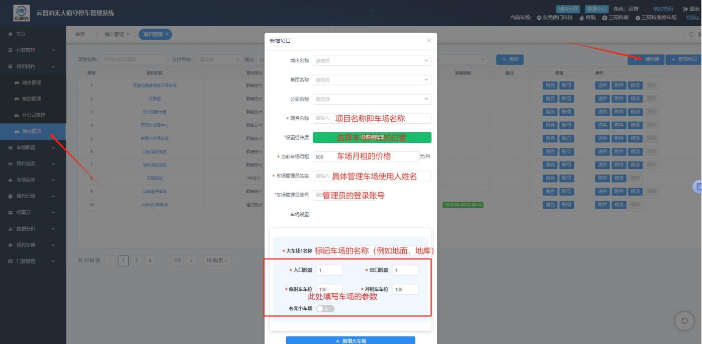Close the 城市管理 tab with its X

point(128,34)
